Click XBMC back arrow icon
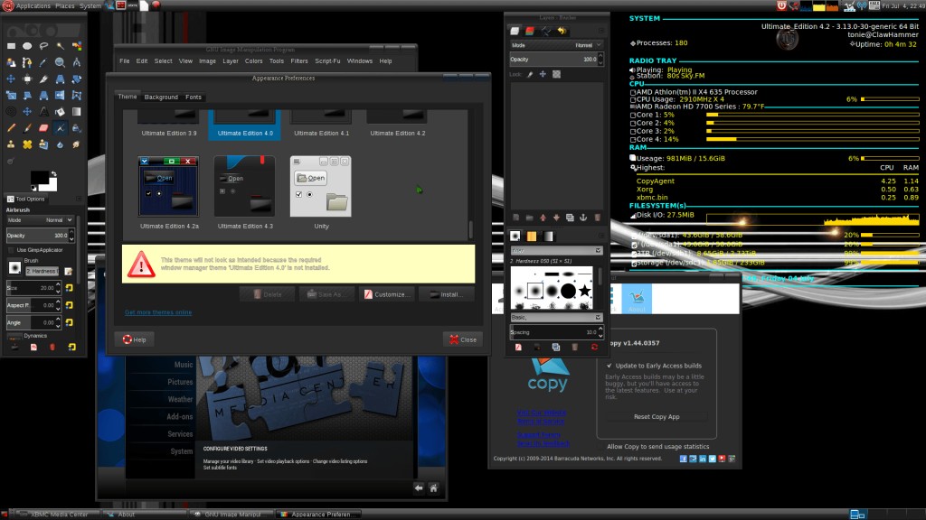The image size is (926, 520). [419, 488]
